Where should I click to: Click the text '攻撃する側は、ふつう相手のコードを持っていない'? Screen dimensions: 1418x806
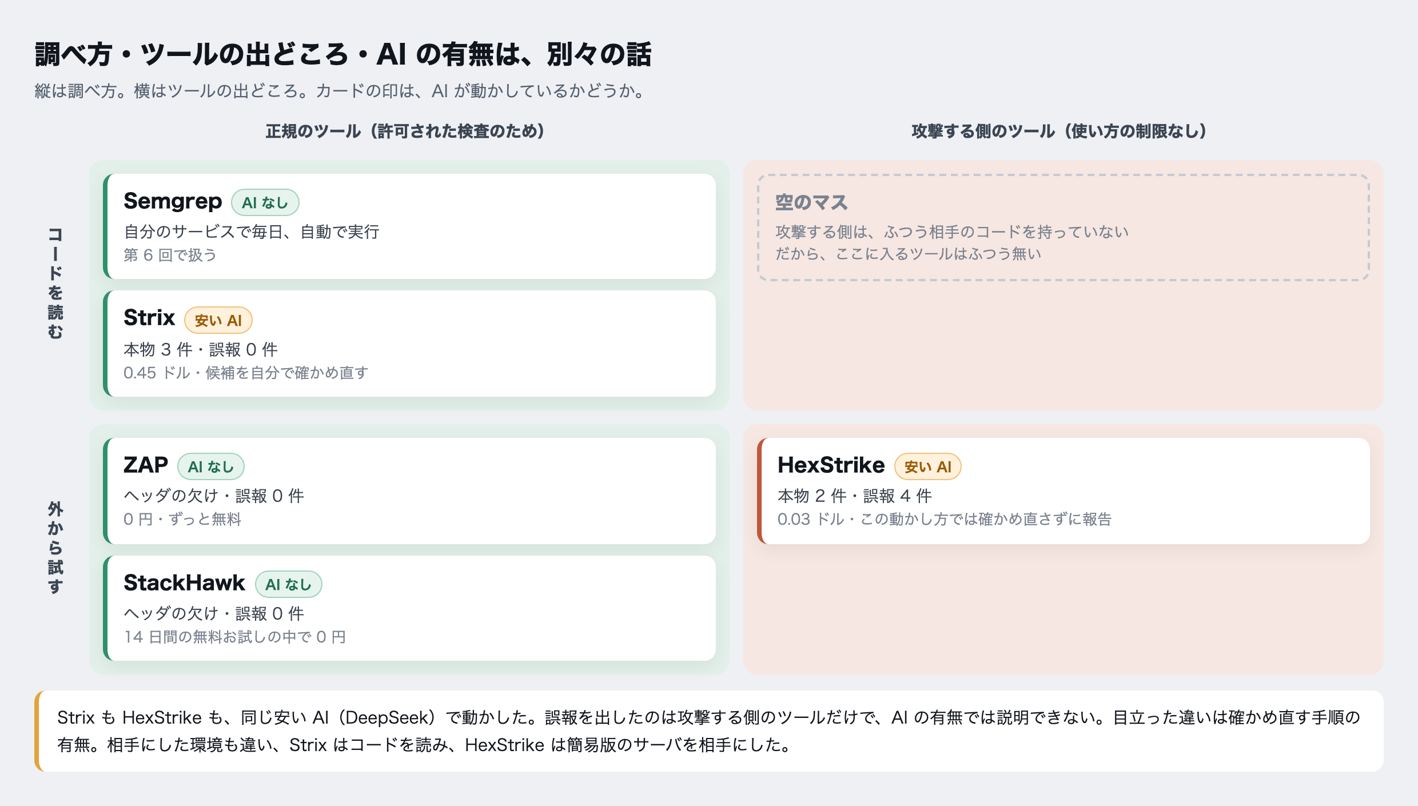952,232
